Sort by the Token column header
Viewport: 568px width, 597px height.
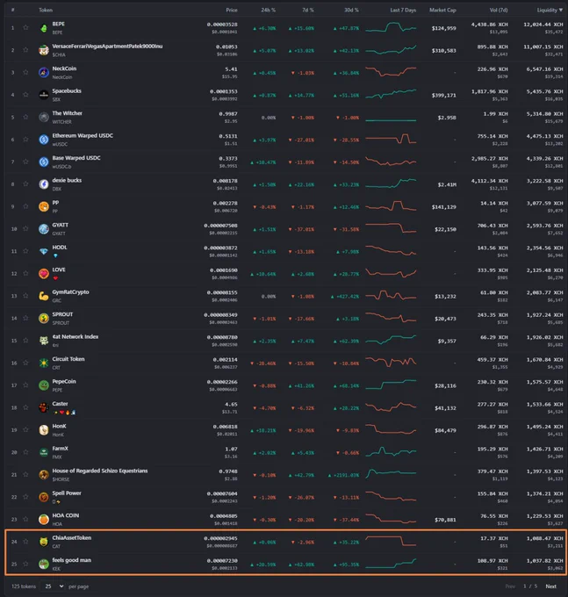[x=46, y=11]
